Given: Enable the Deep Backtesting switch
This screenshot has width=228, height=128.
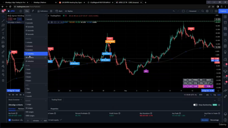Looking at the screenshot, I should click(195, 105).
